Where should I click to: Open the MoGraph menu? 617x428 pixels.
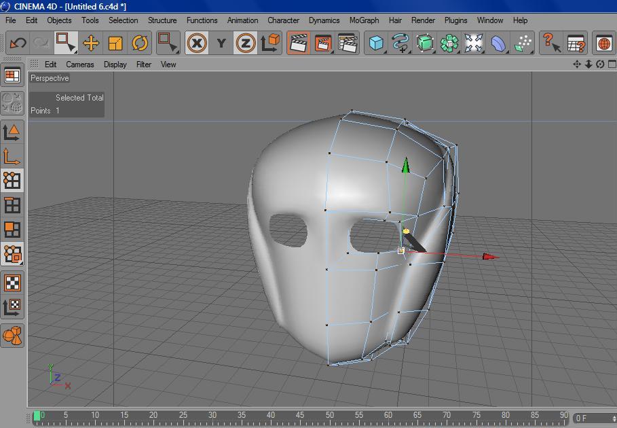point(364,20)
